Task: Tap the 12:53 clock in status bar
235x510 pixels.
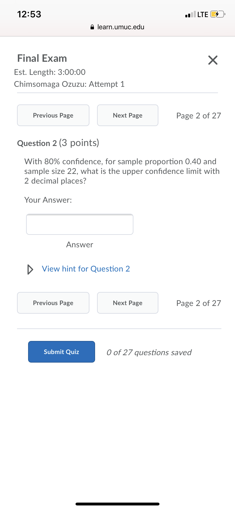Action: [29, 14]
